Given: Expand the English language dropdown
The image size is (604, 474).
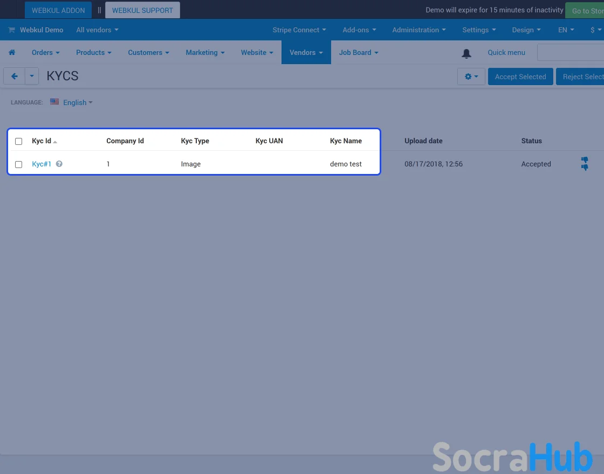Looking at the screenshot, I should (74, 102).
